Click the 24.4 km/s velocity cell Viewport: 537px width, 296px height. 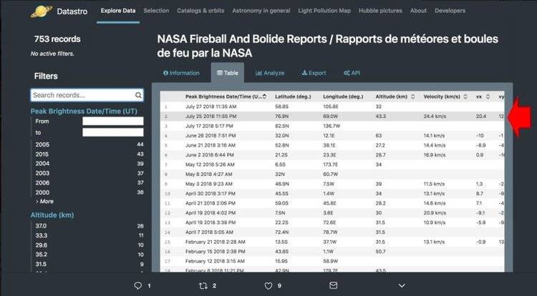435,117
